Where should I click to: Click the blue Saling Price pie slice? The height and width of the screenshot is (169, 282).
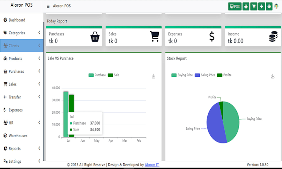tap(215, 124)
